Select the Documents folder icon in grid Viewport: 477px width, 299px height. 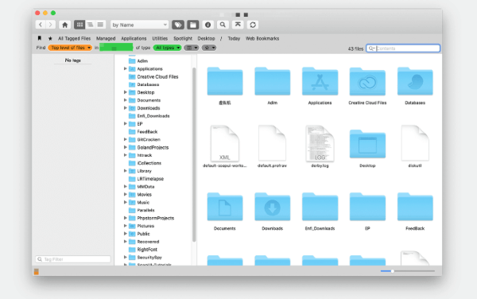225,207
